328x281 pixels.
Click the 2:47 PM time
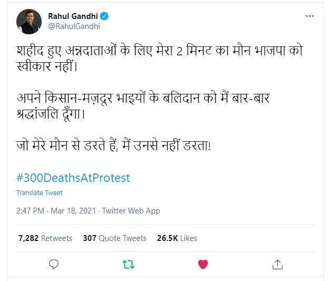(31, 211)
